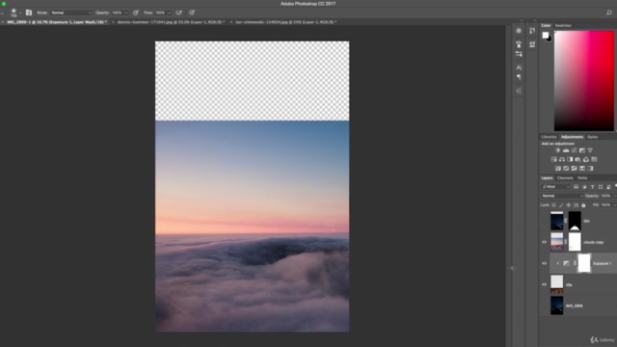Switch to the Libraries tab
The image size is (617, 347).
549,137
